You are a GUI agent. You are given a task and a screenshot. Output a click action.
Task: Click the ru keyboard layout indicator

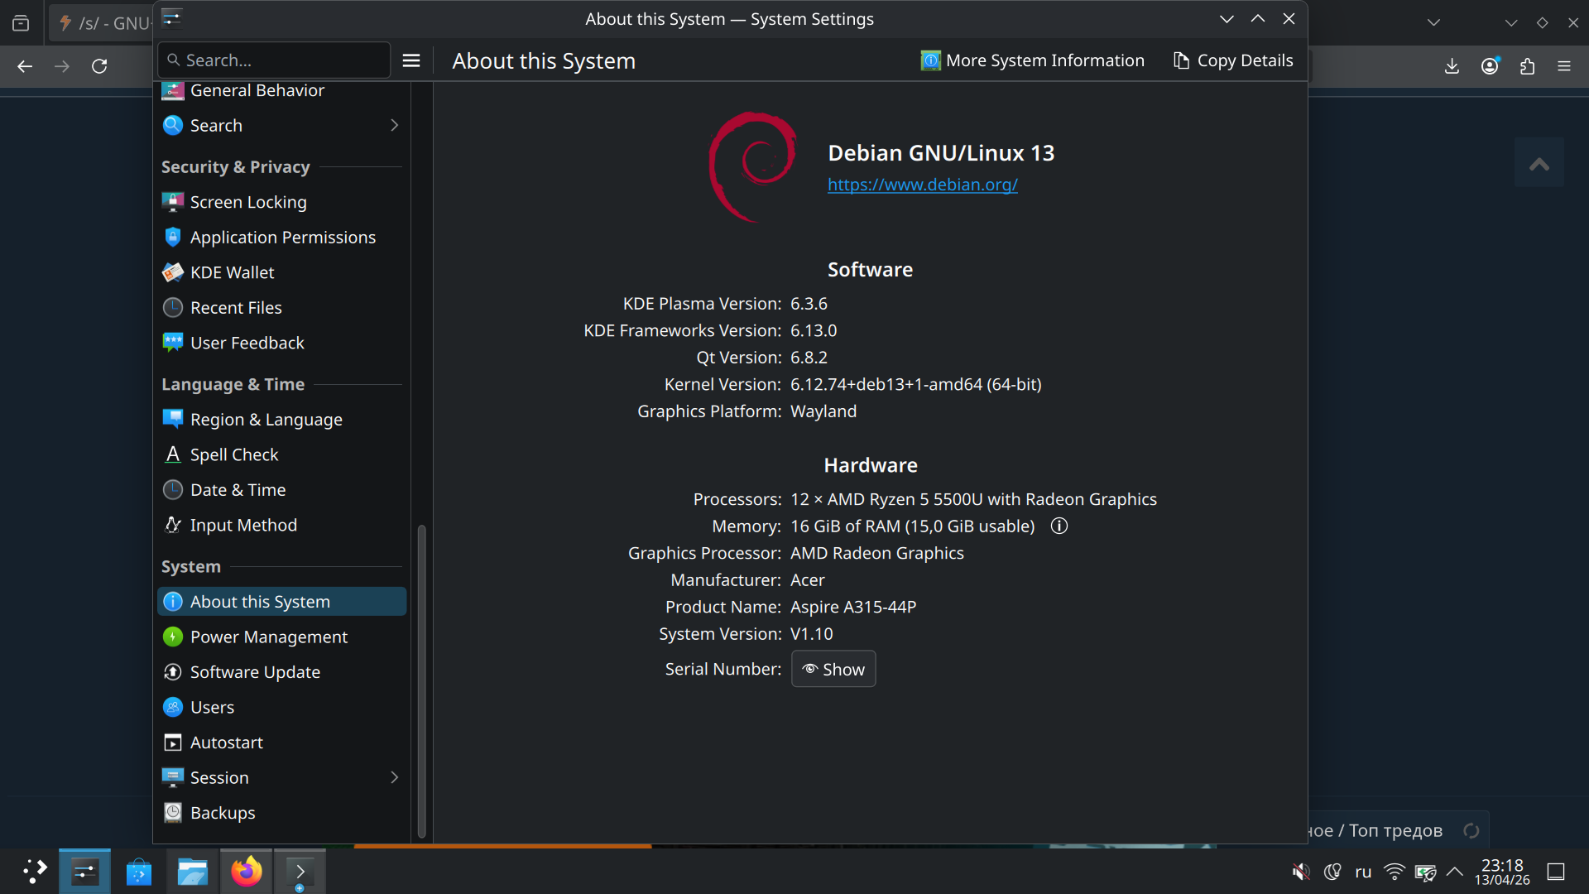(x=1363, y=872)
